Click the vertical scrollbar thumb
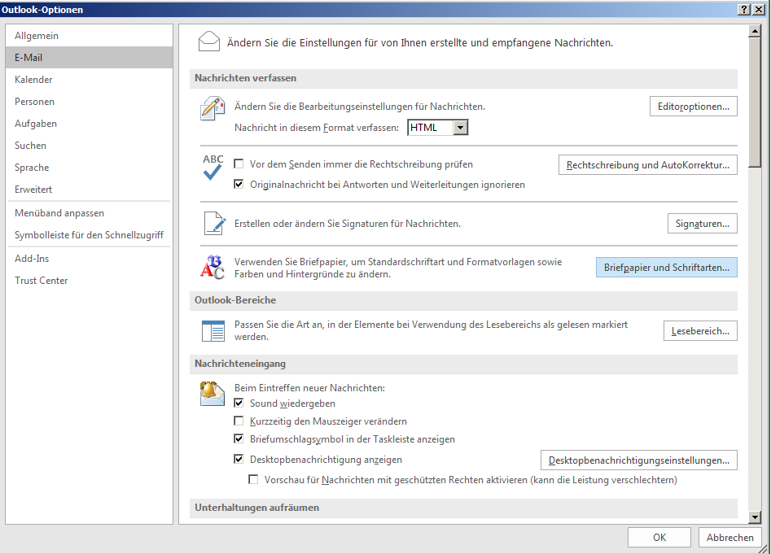The width and height of the screenshot is (771, 554). 754,103
